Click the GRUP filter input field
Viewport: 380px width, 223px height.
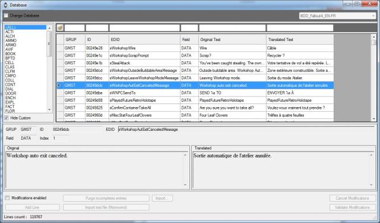[x=74, y=28]
